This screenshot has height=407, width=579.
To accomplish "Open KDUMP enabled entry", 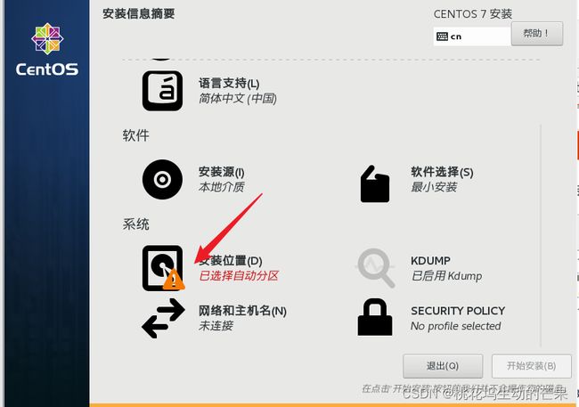I will coord(446,268).
